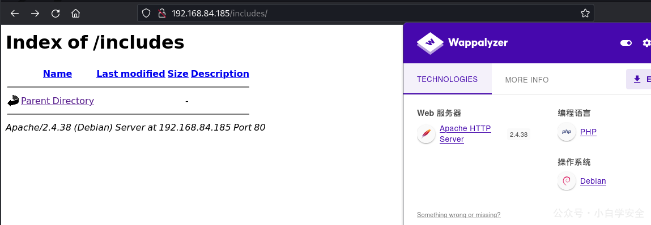Bookmark this page with the star icon
Image resolution: width=651 pixels, height=225 pixels.
coord(585,13)
